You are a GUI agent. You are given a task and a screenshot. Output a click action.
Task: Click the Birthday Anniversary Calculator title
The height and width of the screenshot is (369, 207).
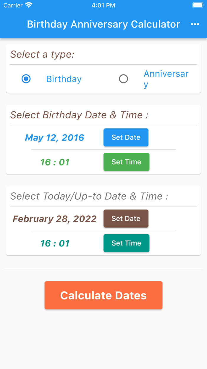[103, 24]
